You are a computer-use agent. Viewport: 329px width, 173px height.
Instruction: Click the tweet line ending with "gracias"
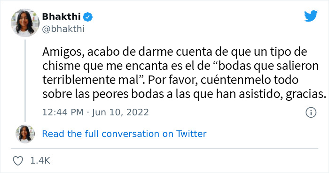pyautogui.click(x=184, y=94)
